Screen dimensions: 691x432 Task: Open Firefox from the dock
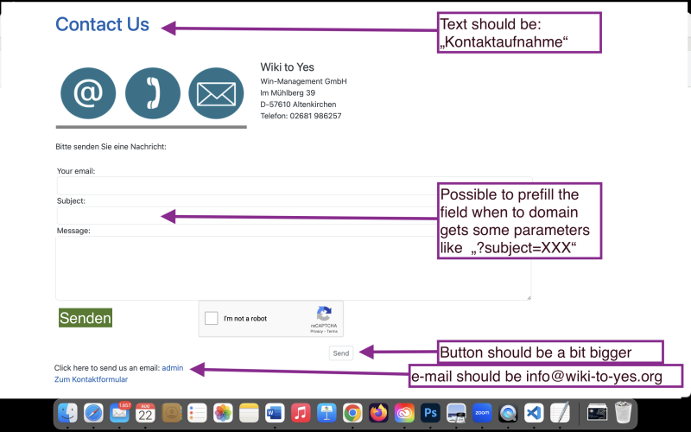pyautogui.click(x=378, y=413)
